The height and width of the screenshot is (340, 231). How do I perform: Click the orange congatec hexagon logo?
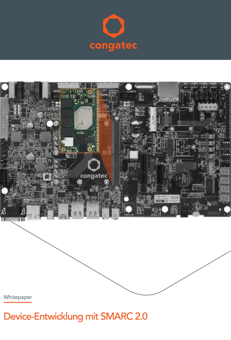pos(114,26)
